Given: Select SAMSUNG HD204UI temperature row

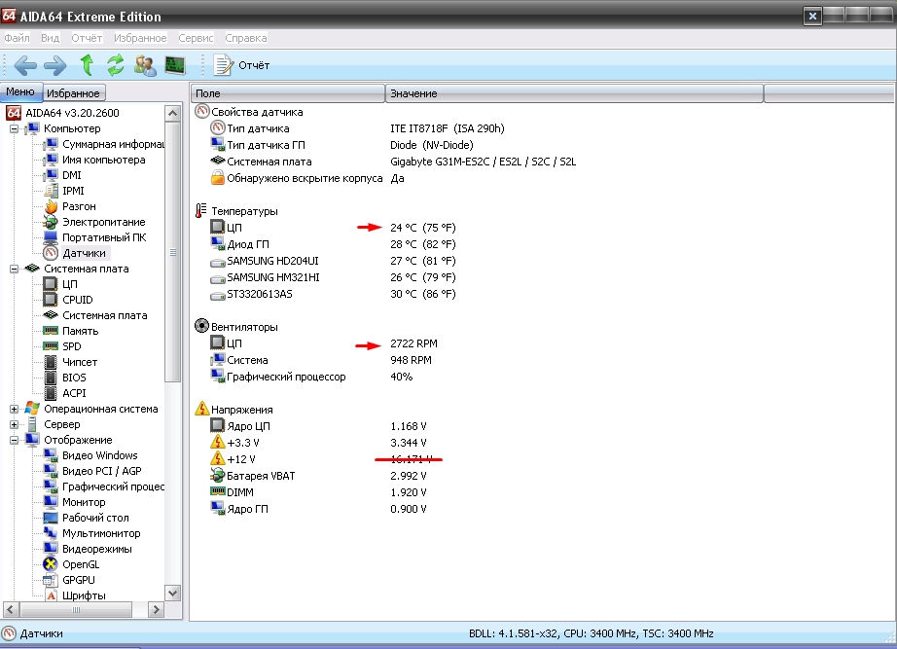Looking at the screenshot, I should pos(333,261).
